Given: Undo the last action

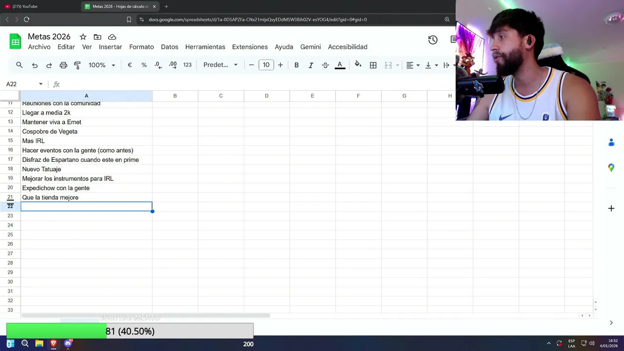Looking at the screenshot, I should [35, 65].
